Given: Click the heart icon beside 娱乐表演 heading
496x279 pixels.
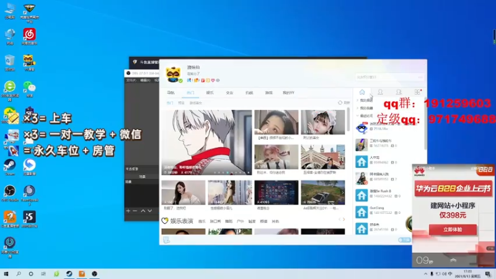Looking at the screenshot, I should pos(165,221).
